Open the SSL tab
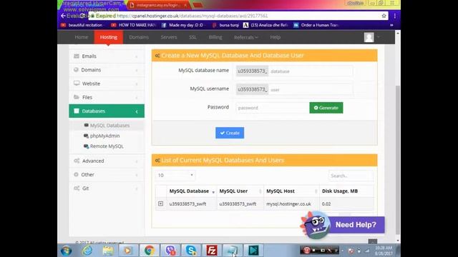Image resolution: width=458 pixels, height=257 pixels. click(193, 37)
